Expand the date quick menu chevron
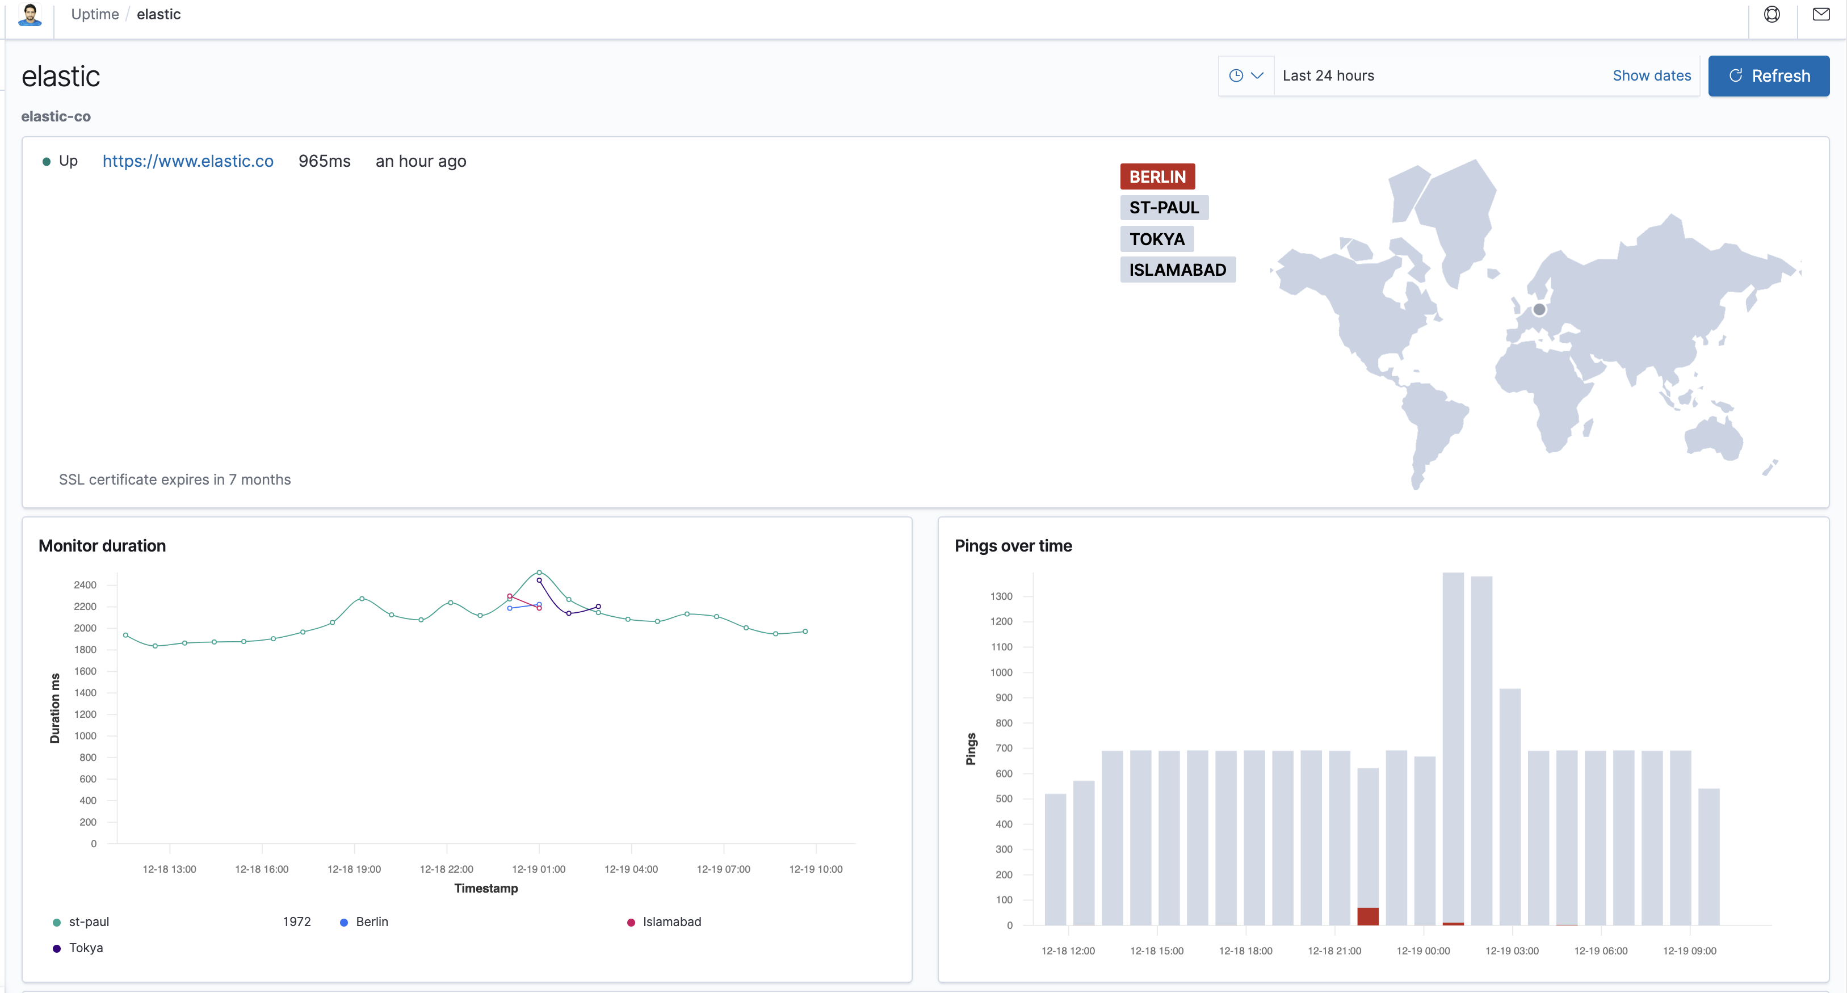The width and height of the screenshot is (1847, 993). pos(1258,76)
